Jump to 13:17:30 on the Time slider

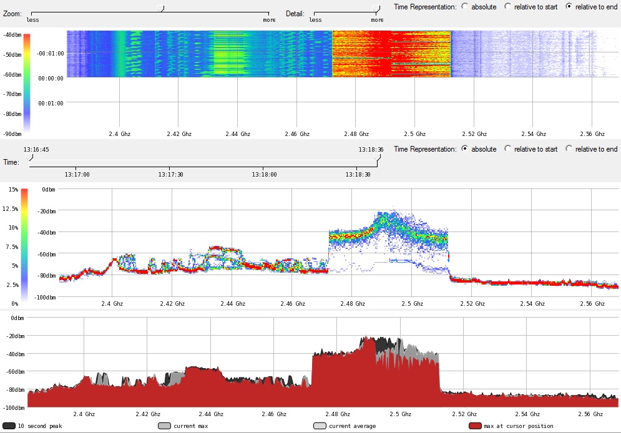click(x=170, y=167)
